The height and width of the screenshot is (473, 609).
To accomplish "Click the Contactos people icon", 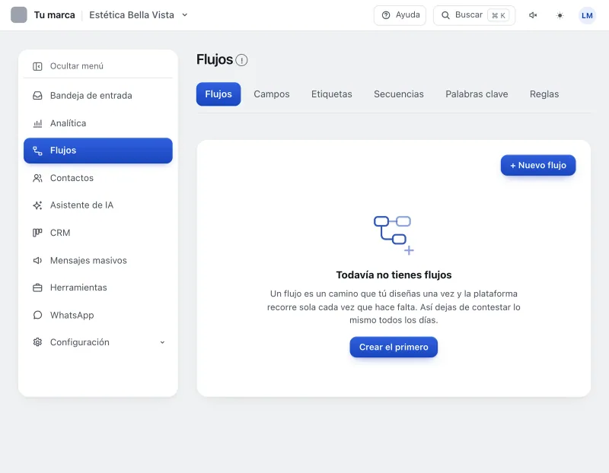I will point(37,178).
